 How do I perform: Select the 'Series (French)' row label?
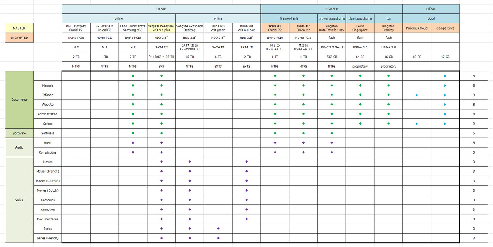pyautogui.click(x=48, y=238)
